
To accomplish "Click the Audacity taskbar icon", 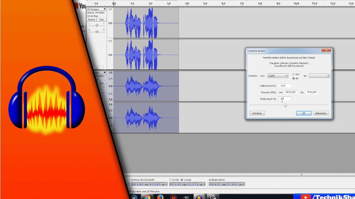I will [x=199, y=197].
